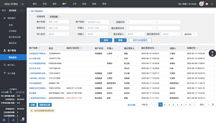Open the 最后通话状态 dropdown
The height and width of the screenshot is (123, 216).
(x=171, y=34)
